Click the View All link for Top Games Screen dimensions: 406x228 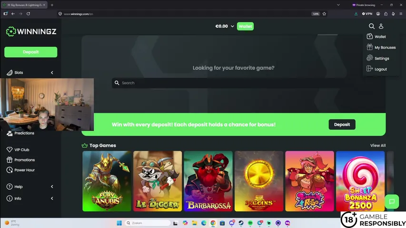tap(378, 145)
